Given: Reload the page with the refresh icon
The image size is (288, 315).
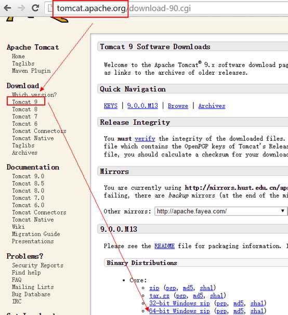Looking at the screenshot, I should tap(35, 8).
